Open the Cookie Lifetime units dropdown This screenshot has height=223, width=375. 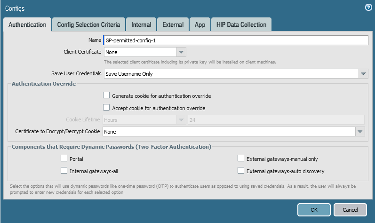tap(181, 120)
